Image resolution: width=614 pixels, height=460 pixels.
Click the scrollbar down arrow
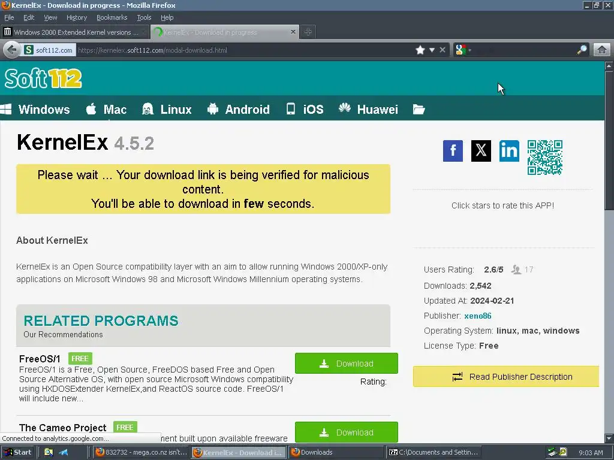coord(609,438)
